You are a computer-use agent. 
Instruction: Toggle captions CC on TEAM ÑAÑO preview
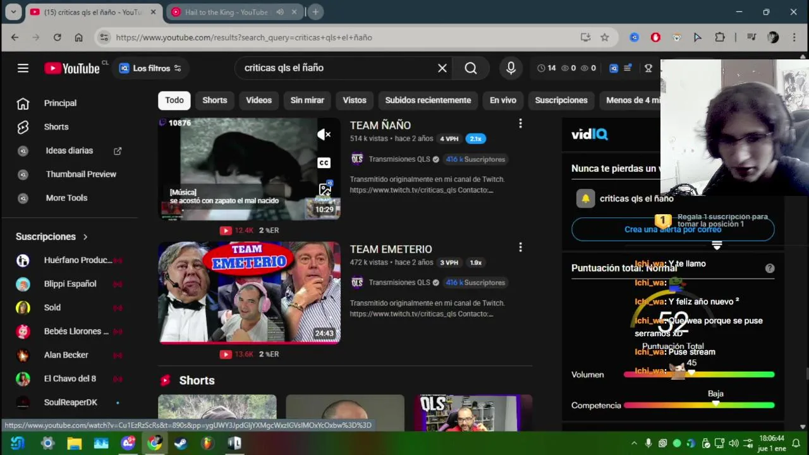coord(324,163)
